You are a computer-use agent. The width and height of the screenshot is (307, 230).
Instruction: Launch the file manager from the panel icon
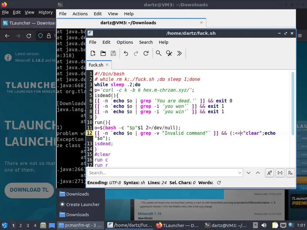43,225
